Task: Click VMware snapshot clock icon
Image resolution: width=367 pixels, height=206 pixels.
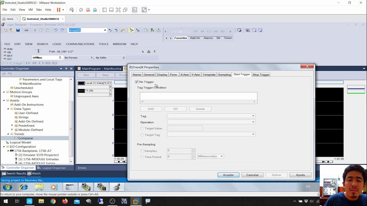Action: point(81,10)
